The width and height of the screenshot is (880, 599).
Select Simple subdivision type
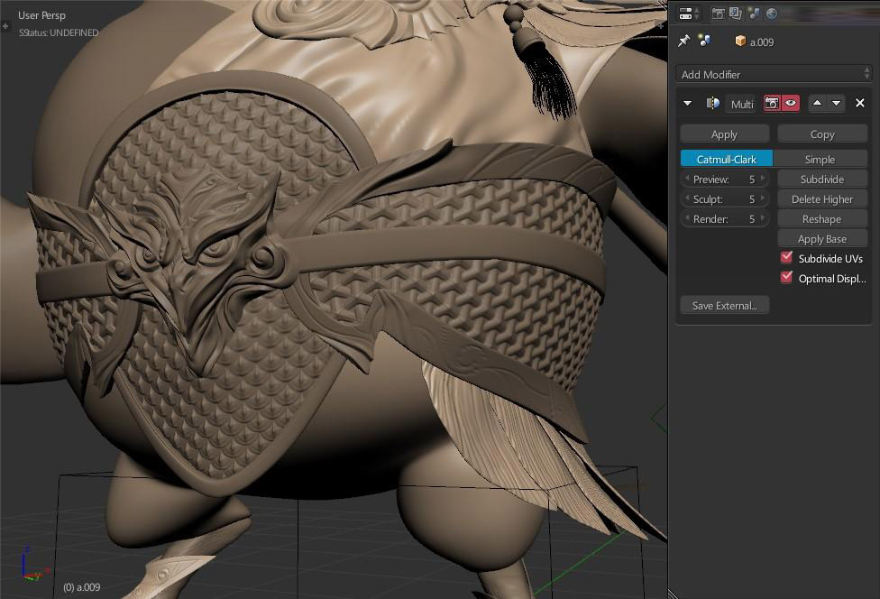click(x=820, y=159)
